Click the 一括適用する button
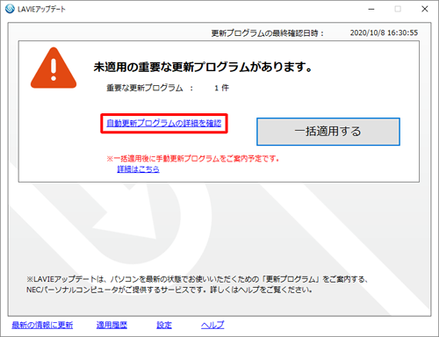 click(x=328, y=132)
